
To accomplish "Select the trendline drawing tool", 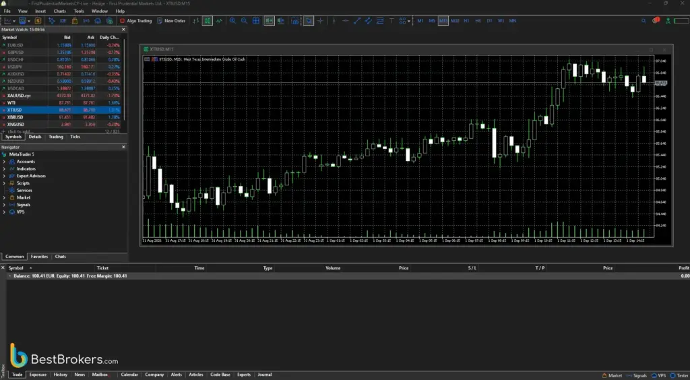I will (357, 21).
